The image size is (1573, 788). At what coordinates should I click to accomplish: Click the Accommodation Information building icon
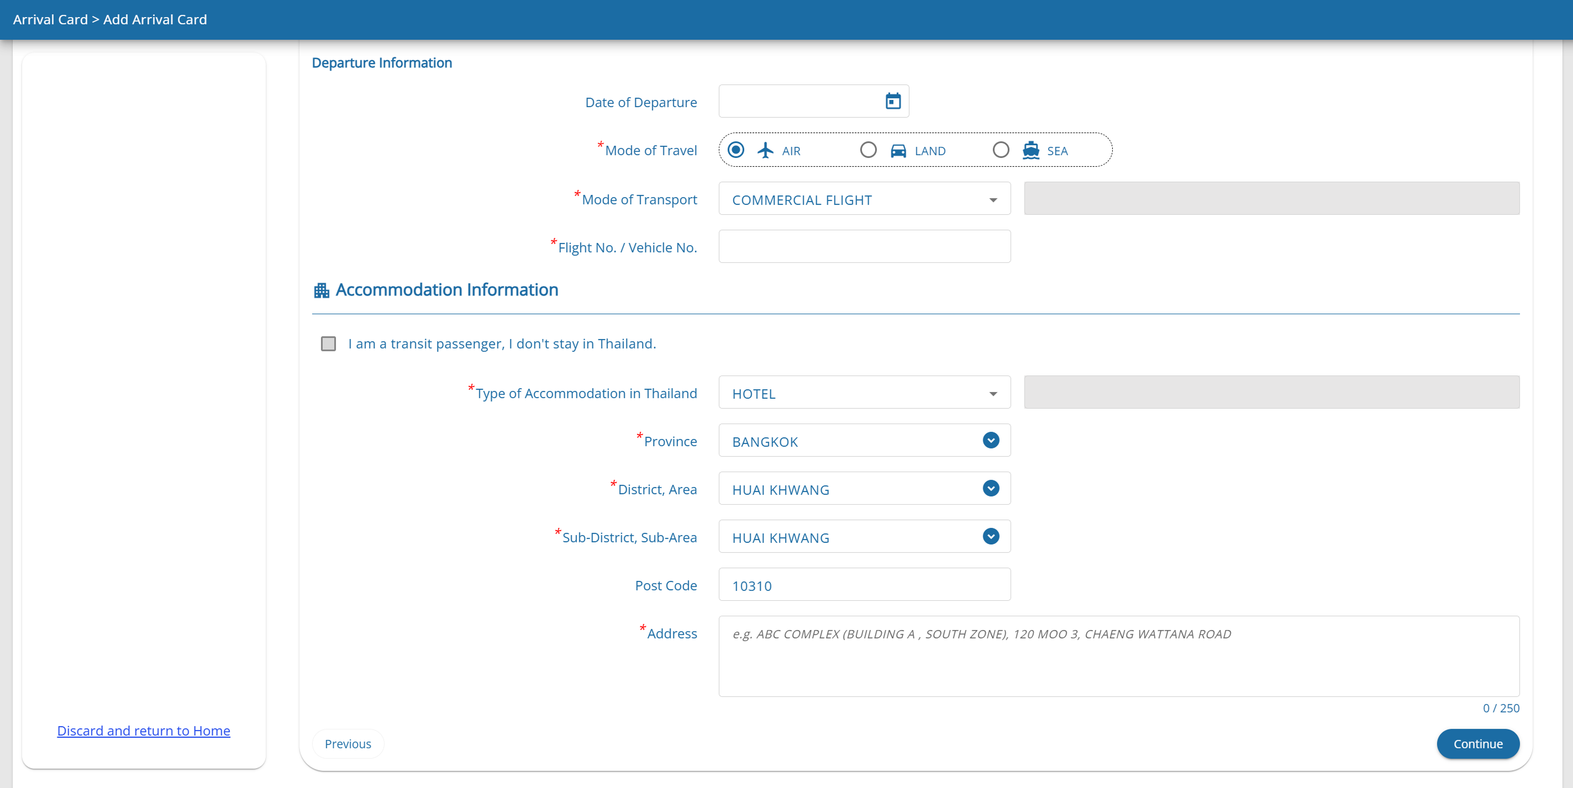(321, 290)
